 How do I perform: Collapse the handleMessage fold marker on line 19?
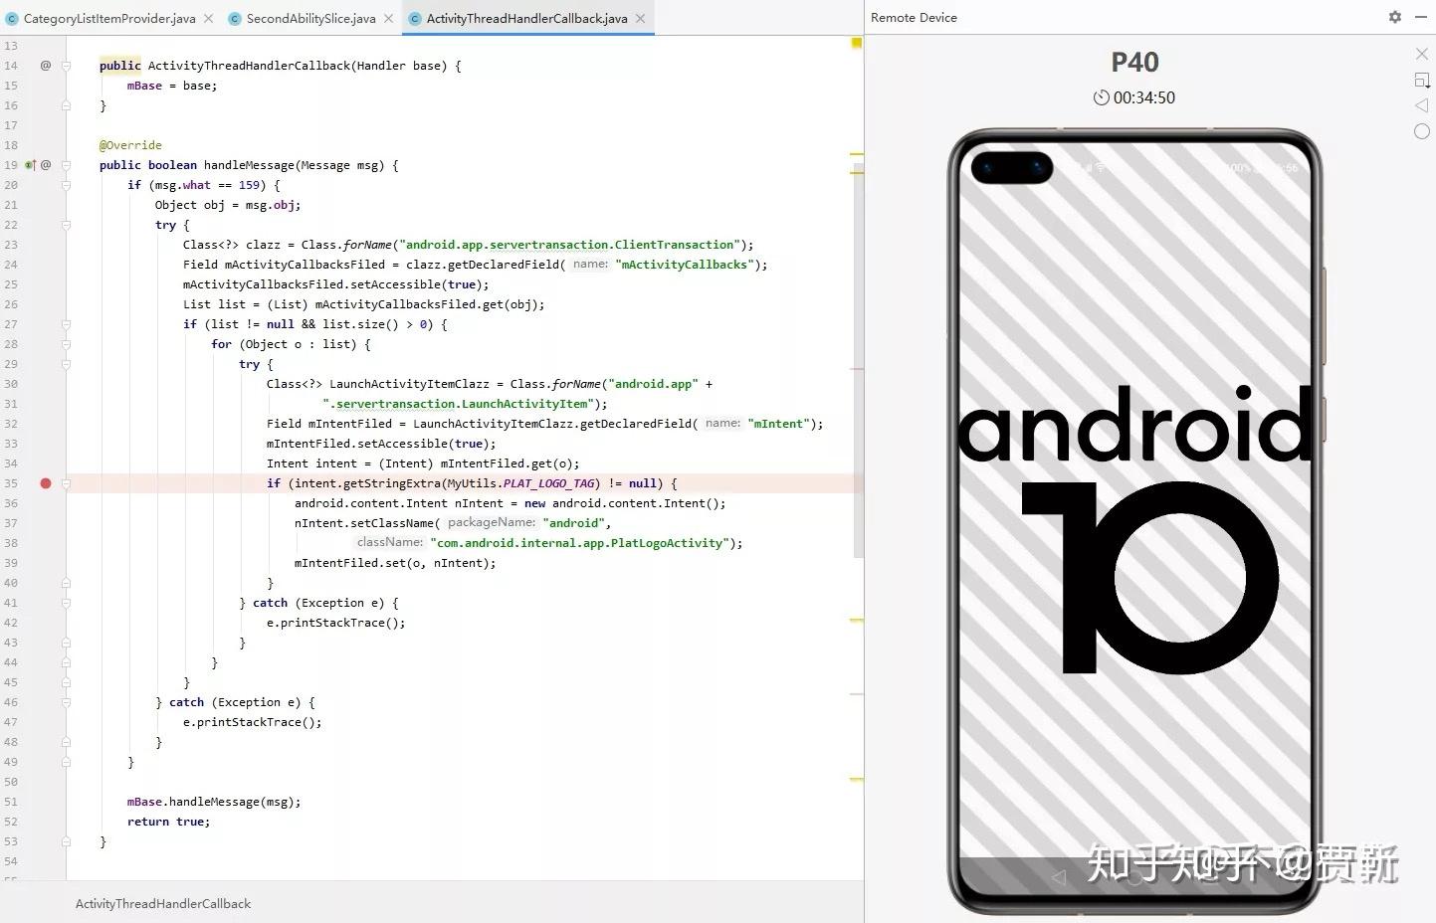[67, 165]
